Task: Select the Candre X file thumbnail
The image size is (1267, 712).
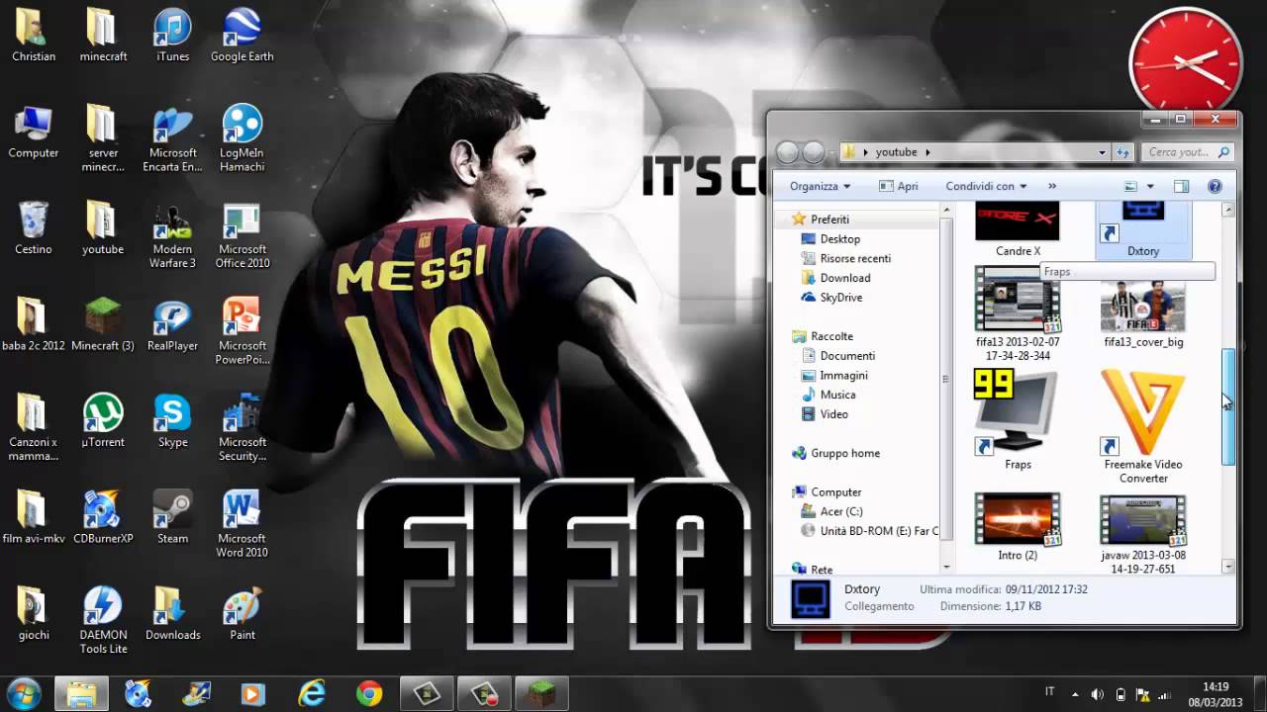Action: click(1018, 229)
